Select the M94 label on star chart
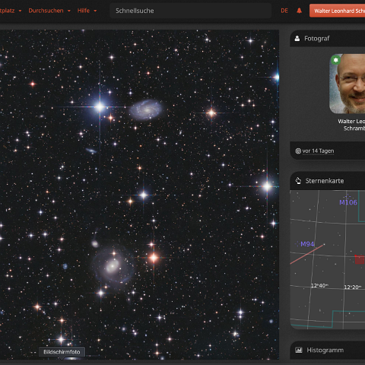 [x=307, y=244]
